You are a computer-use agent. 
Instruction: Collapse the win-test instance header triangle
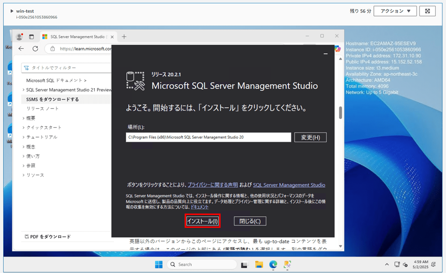12,11
